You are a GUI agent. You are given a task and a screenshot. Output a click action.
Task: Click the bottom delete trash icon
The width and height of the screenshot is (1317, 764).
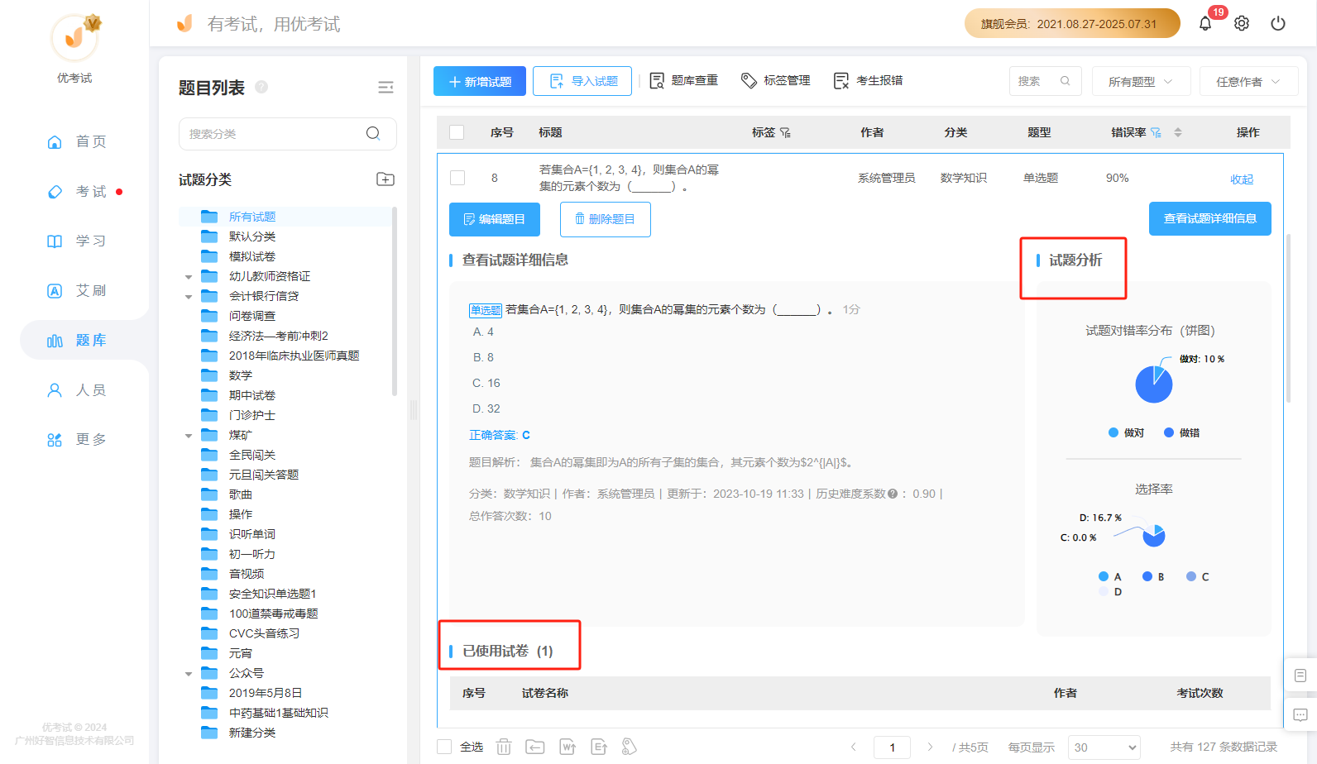point(504,747)
